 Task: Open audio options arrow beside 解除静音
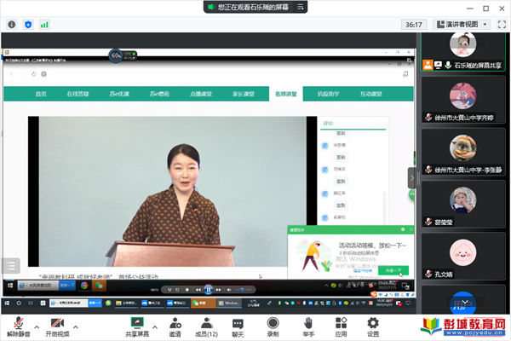coord(37,327)
